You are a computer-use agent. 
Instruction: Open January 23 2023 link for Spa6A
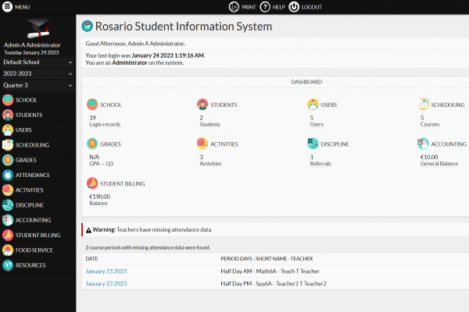click(x=106, y=283)
